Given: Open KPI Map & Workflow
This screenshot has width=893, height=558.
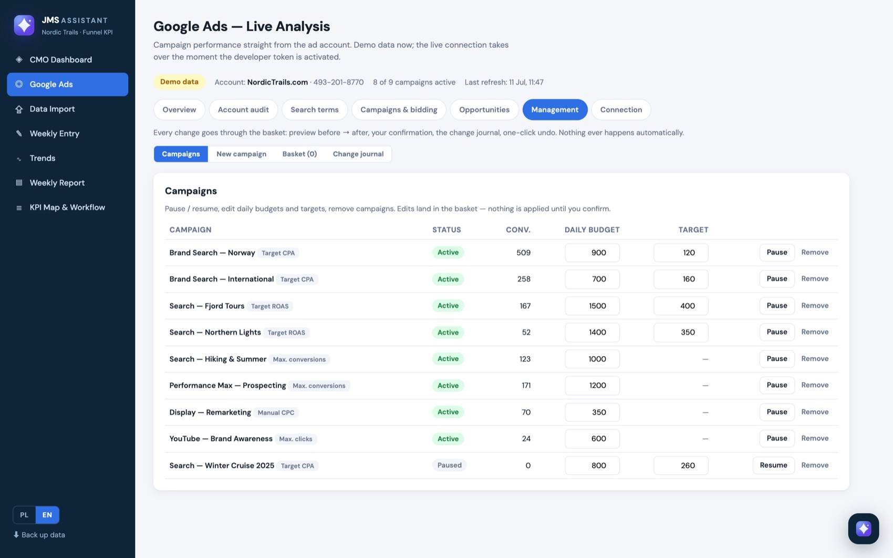Looking at the screenshot, I should coord(67,208).
